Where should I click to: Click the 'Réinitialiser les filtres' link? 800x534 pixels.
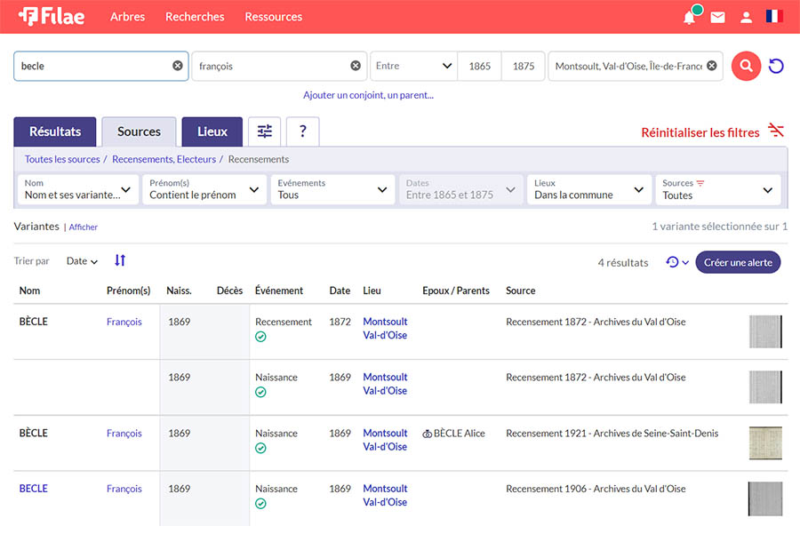click(x=700, y=132)
